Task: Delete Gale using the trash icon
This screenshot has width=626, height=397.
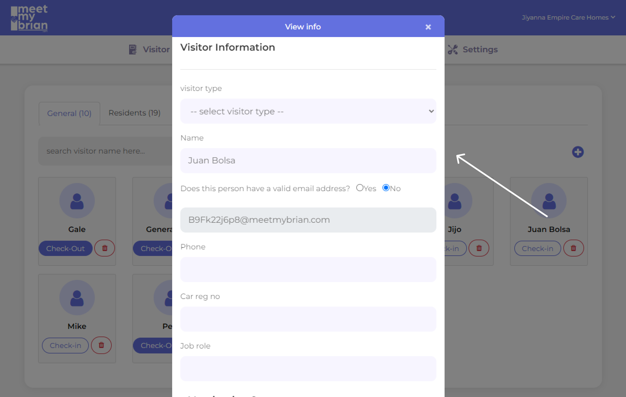Action: (105, 248)
